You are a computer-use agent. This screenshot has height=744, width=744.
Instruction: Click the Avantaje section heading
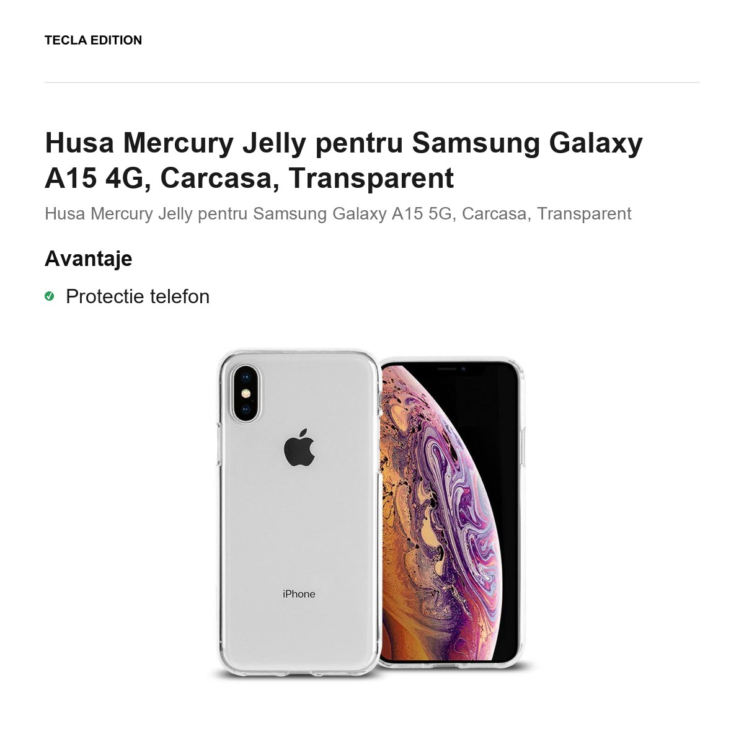point(88,259)
